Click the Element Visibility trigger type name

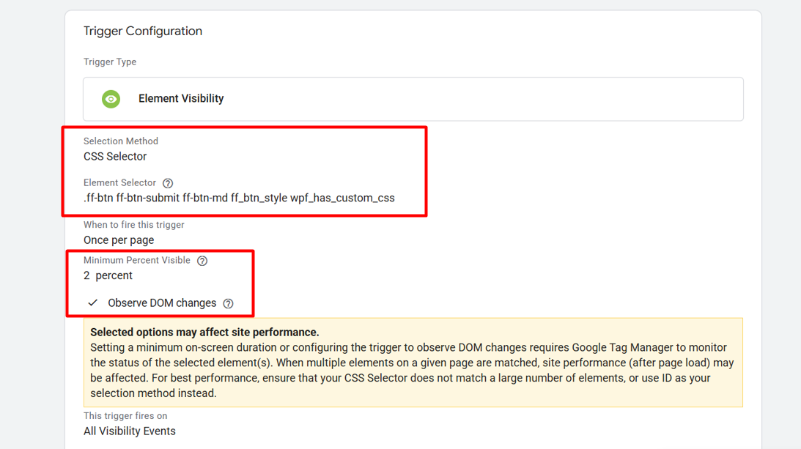pos(181,99)
